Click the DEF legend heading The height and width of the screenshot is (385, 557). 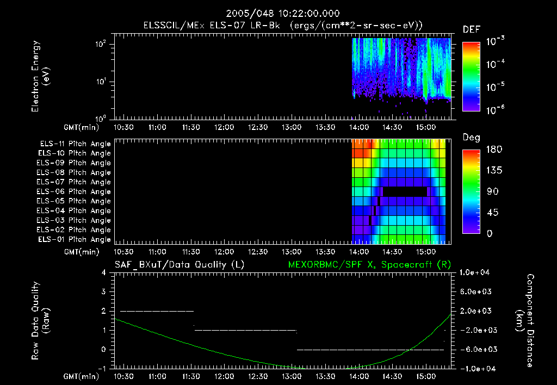point(472,29)
